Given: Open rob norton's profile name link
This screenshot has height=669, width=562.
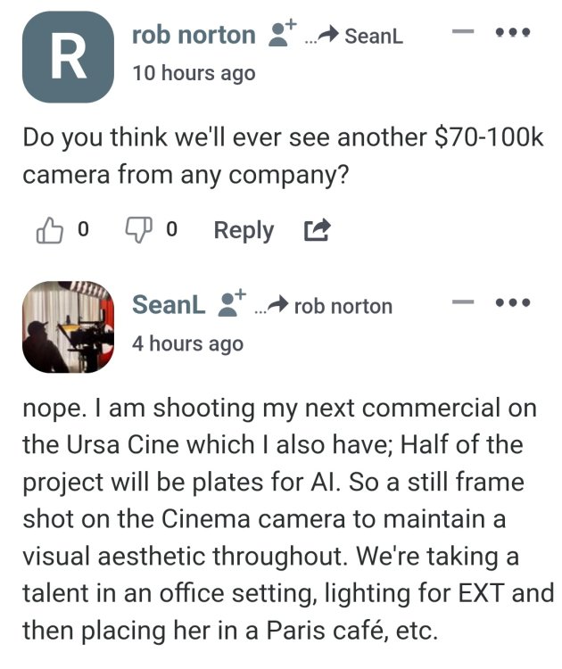Looking at the screenshot, I should [193, 35].
